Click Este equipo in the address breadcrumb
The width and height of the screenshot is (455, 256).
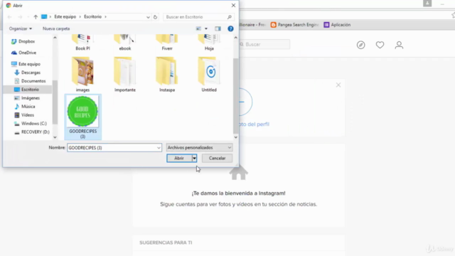65,16
